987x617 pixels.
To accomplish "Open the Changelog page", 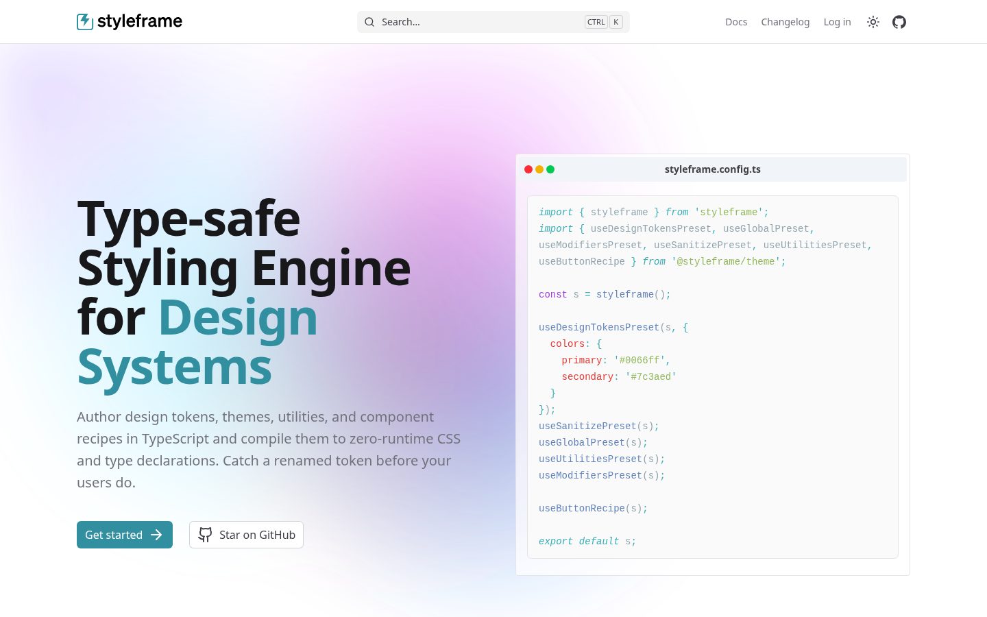I will pos(785,22).
